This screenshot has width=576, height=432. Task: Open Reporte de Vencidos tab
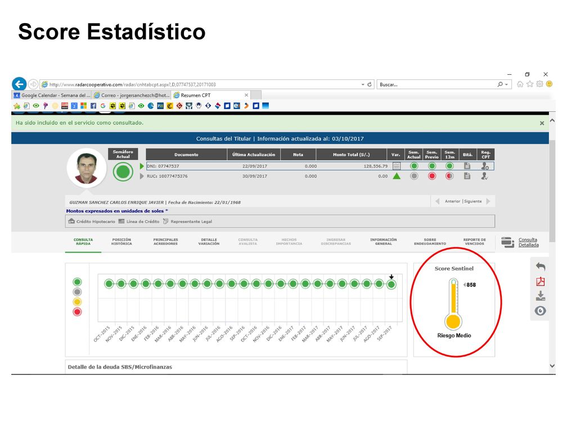tap(475, 242)
